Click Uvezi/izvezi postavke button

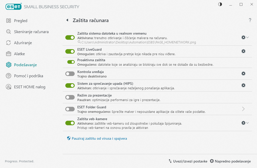coord(188,161)
